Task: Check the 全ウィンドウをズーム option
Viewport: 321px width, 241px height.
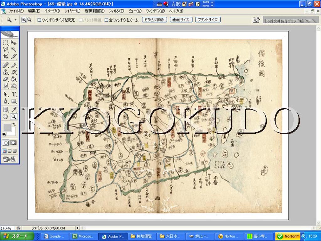Action: point(106,20)
